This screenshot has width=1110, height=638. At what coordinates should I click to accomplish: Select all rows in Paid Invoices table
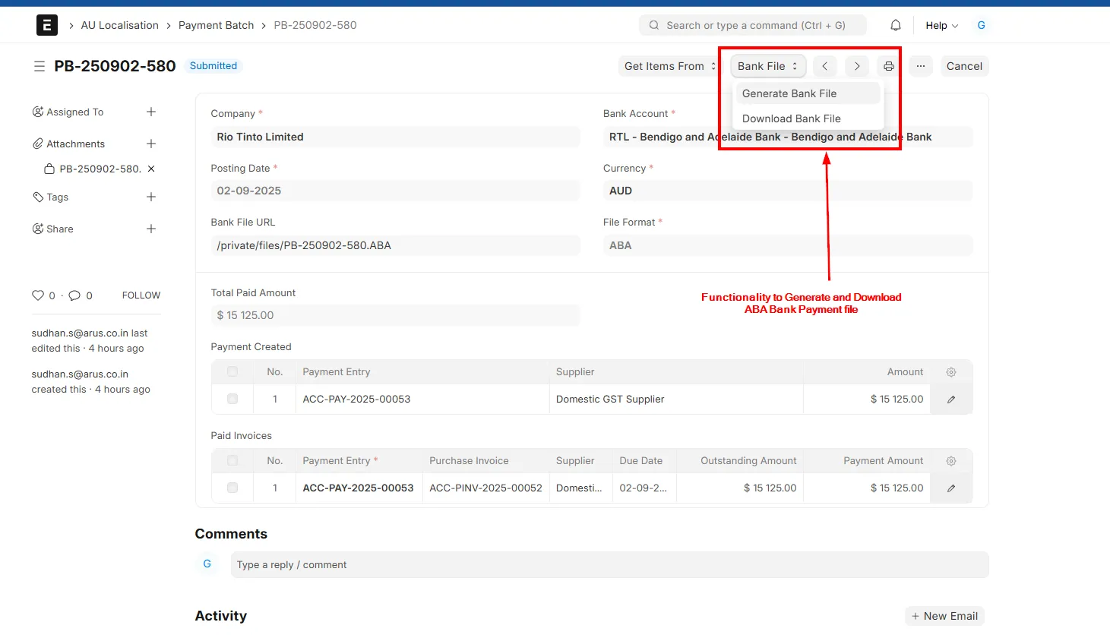click(x=232, y=460)
